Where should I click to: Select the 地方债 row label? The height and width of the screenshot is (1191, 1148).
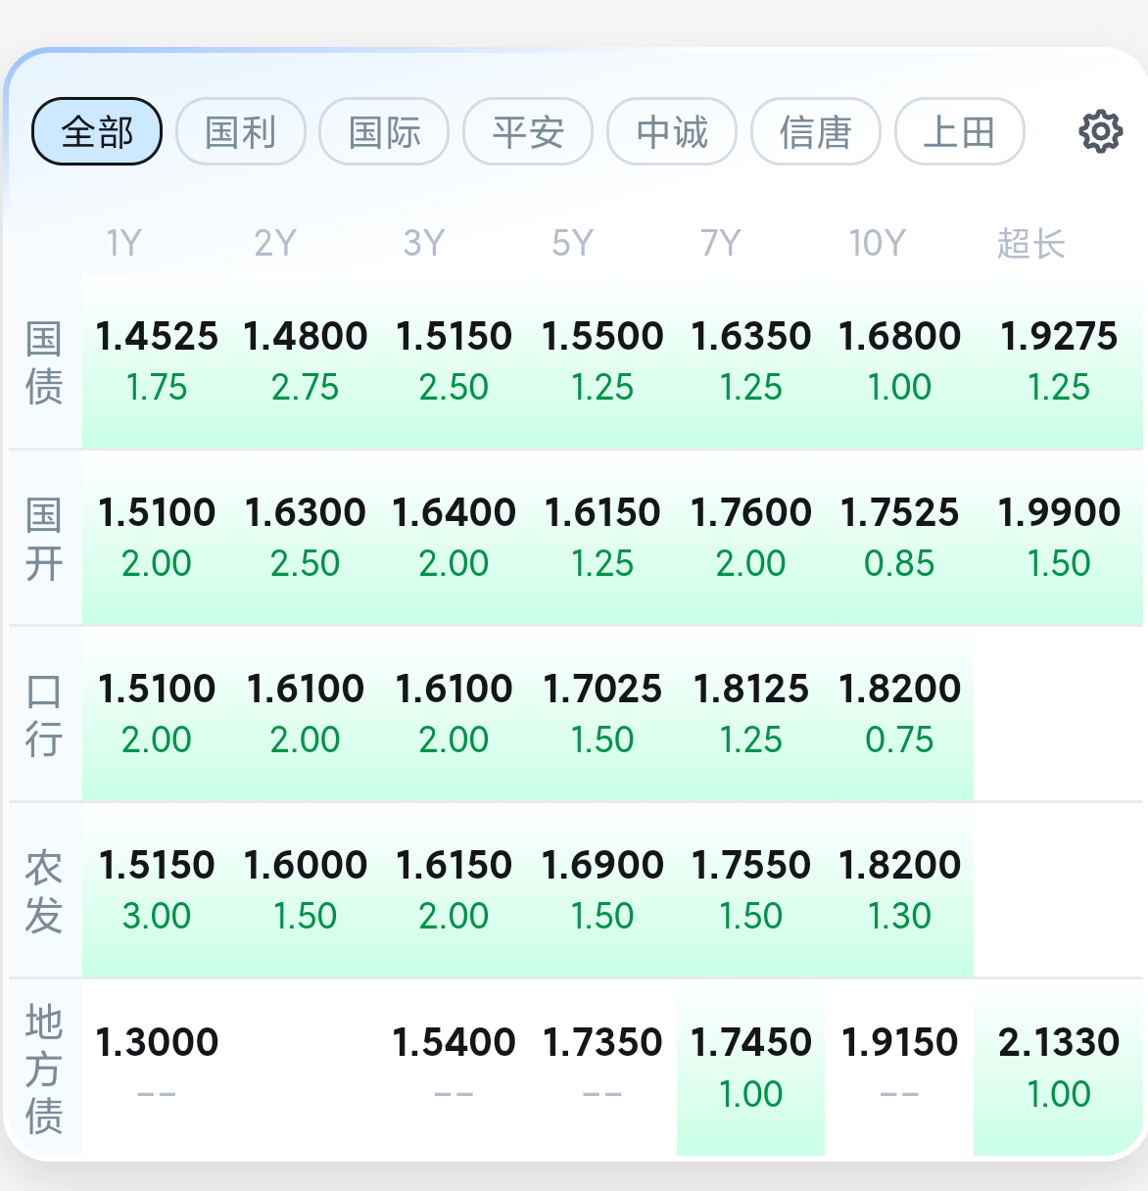click(44, 1068)
